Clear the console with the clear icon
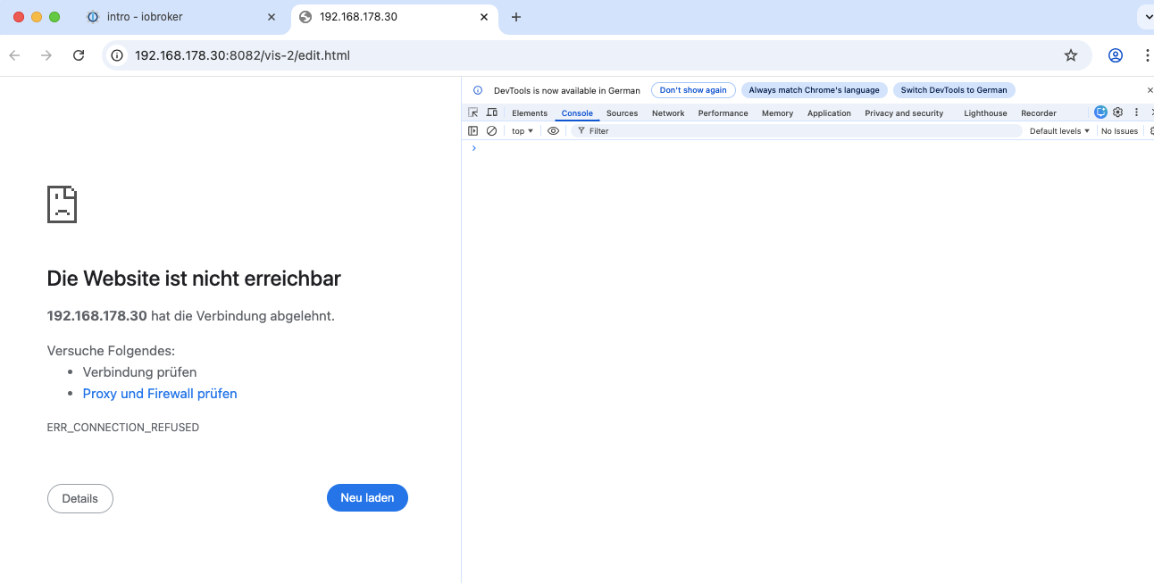Screen dimensions: 1154x583 pyautogui.click(x=491, y=130)
